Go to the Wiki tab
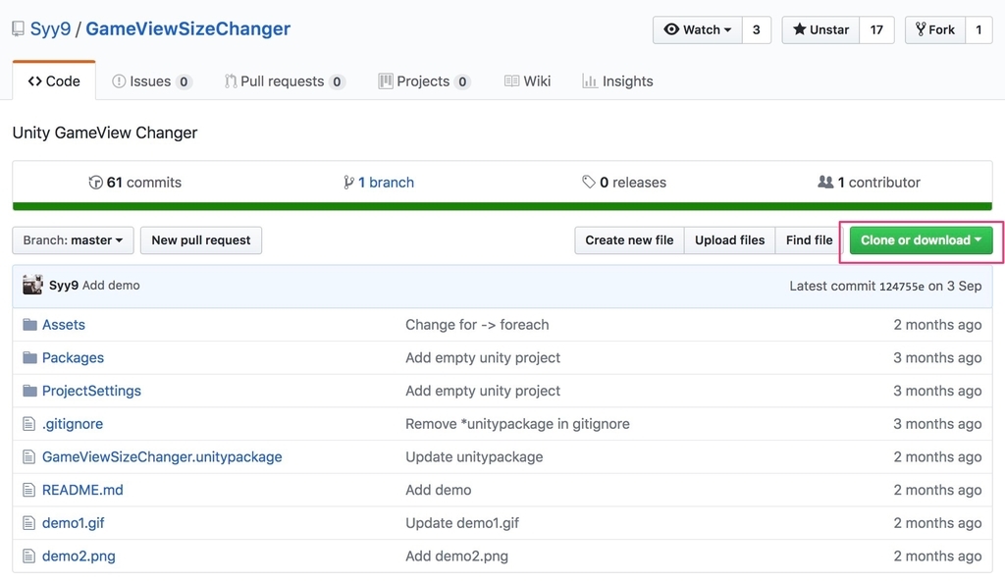The image size is (1005, 583). (527, 81)
